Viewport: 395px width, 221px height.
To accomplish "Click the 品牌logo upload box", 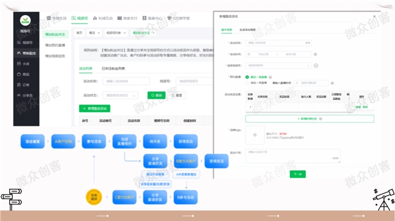I will tap(255, 135).
